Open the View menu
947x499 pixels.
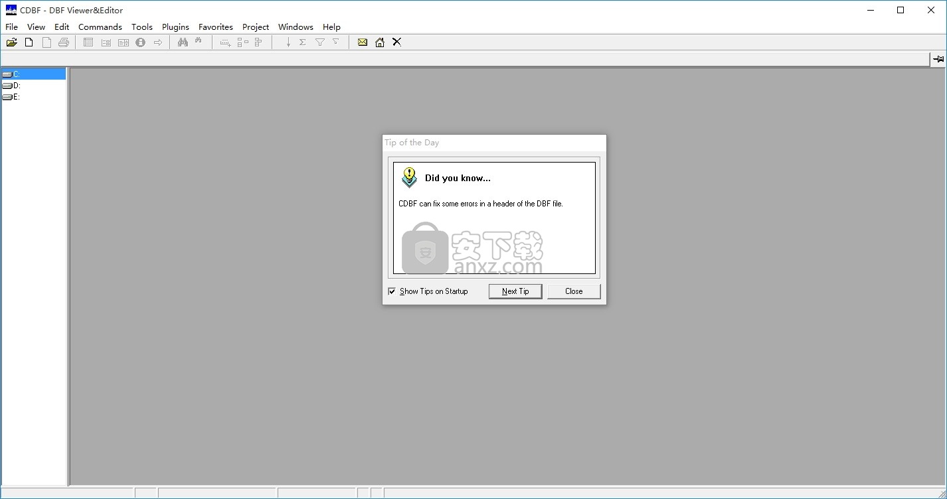click(x=36, y=27)
